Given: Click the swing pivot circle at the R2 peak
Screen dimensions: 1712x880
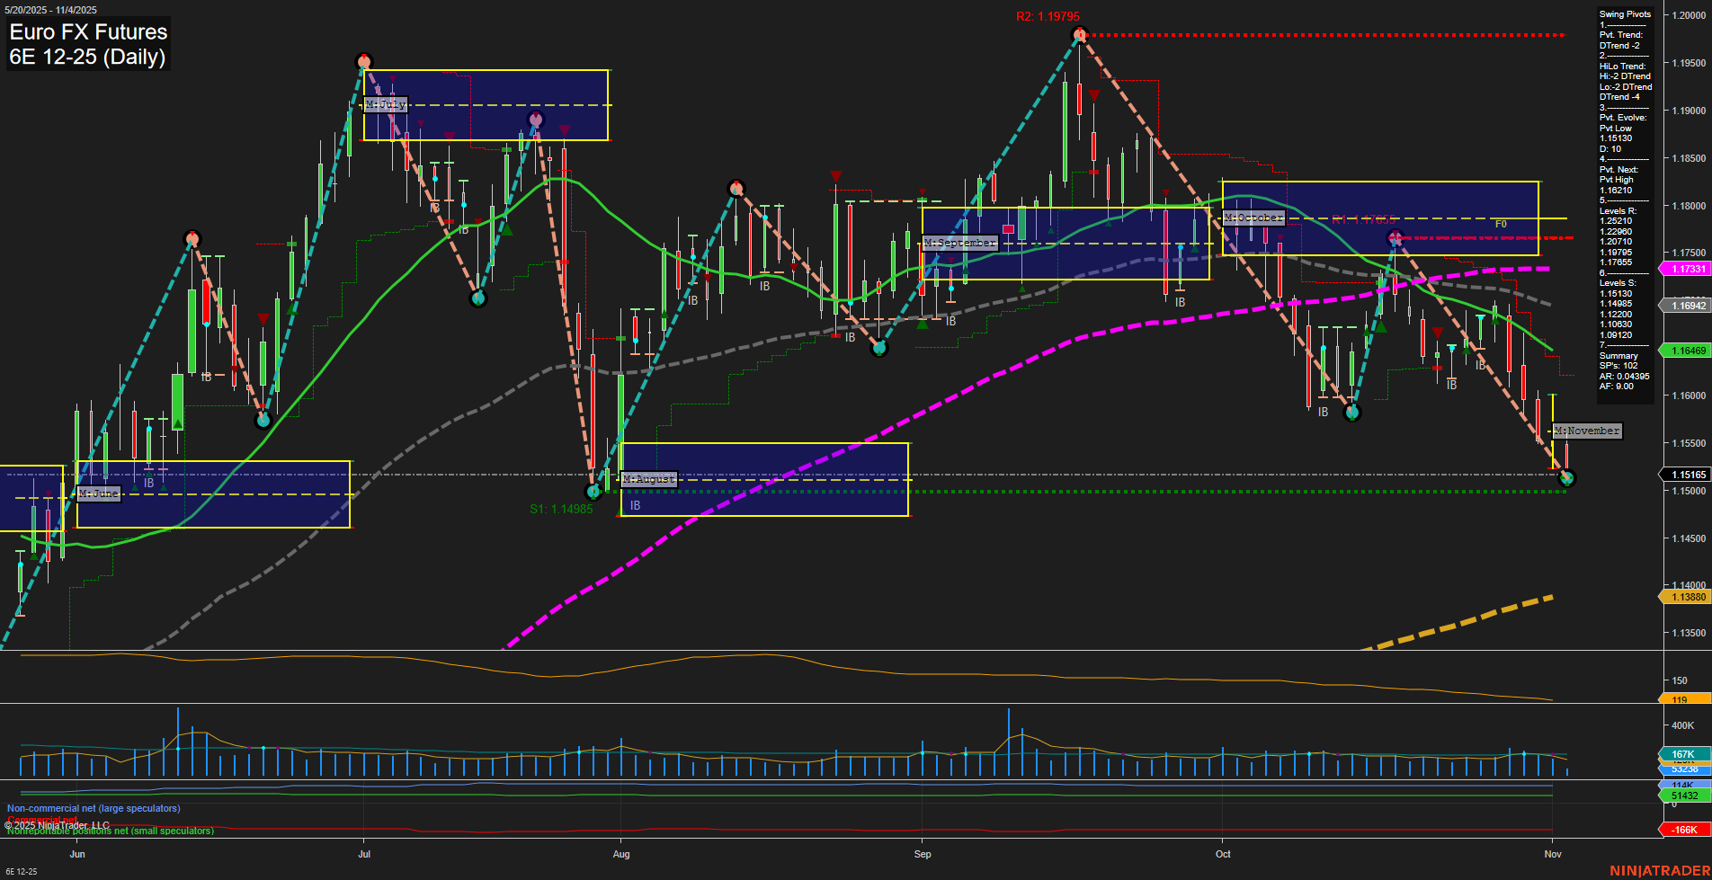Looking at the screenshot, I should [x=1078, y=34].
